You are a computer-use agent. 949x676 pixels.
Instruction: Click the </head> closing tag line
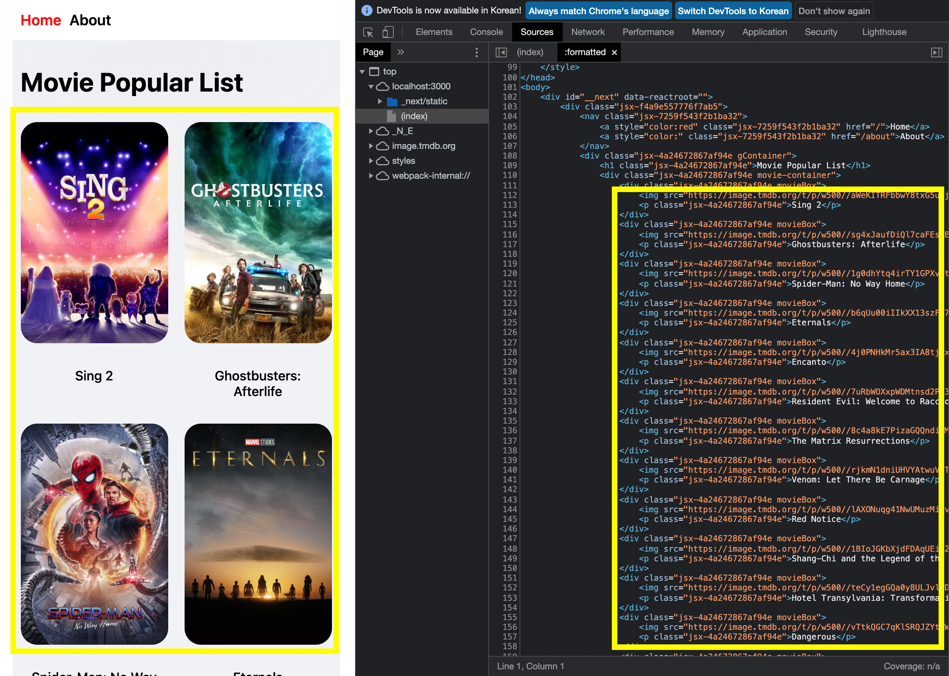(537, 77)
